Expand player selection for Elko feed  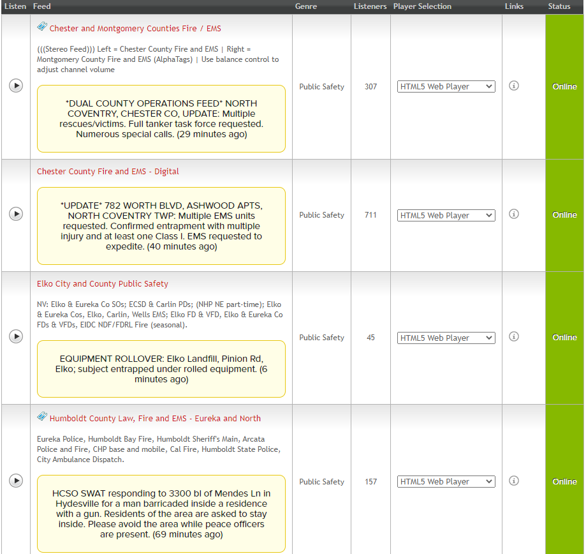(446, 338)
